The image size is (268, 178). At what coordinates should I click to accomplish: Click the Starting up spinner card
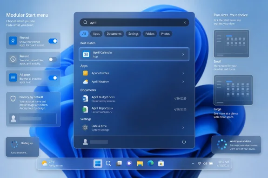(x=22, y=146)
